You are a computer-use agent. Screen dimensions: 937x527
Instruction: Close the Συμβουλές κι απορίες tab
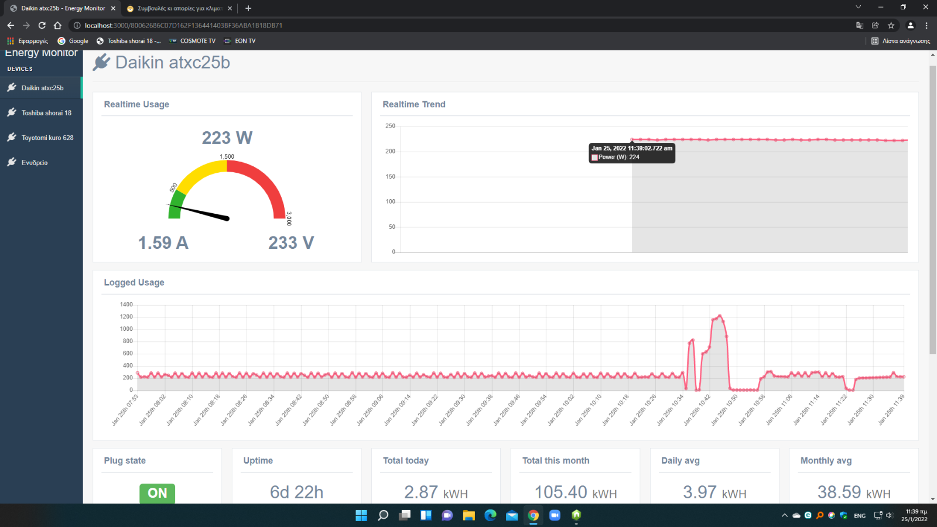230,8
